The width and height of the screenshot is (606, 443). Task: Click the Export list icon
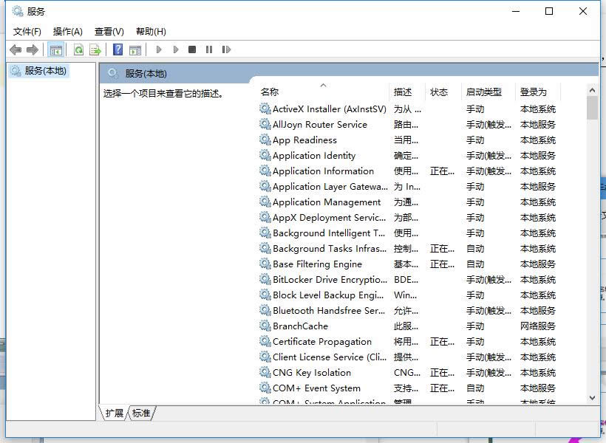95,49
